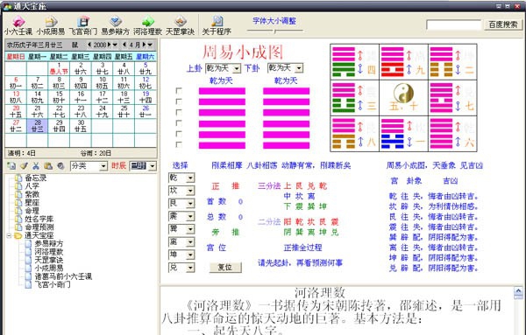
Task: Select 姓名字库 in the tree
Action: [x=39, y=219]
